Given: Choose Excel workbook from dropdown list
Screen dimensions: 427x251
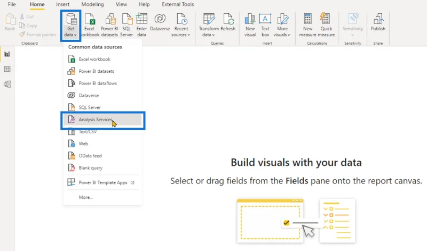Looking at the screenshot, I should 102,59.
